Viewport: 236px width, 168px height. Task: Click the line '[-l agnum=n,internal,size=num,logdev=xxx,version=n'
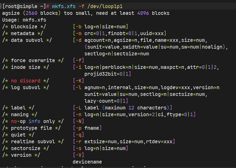146,88
